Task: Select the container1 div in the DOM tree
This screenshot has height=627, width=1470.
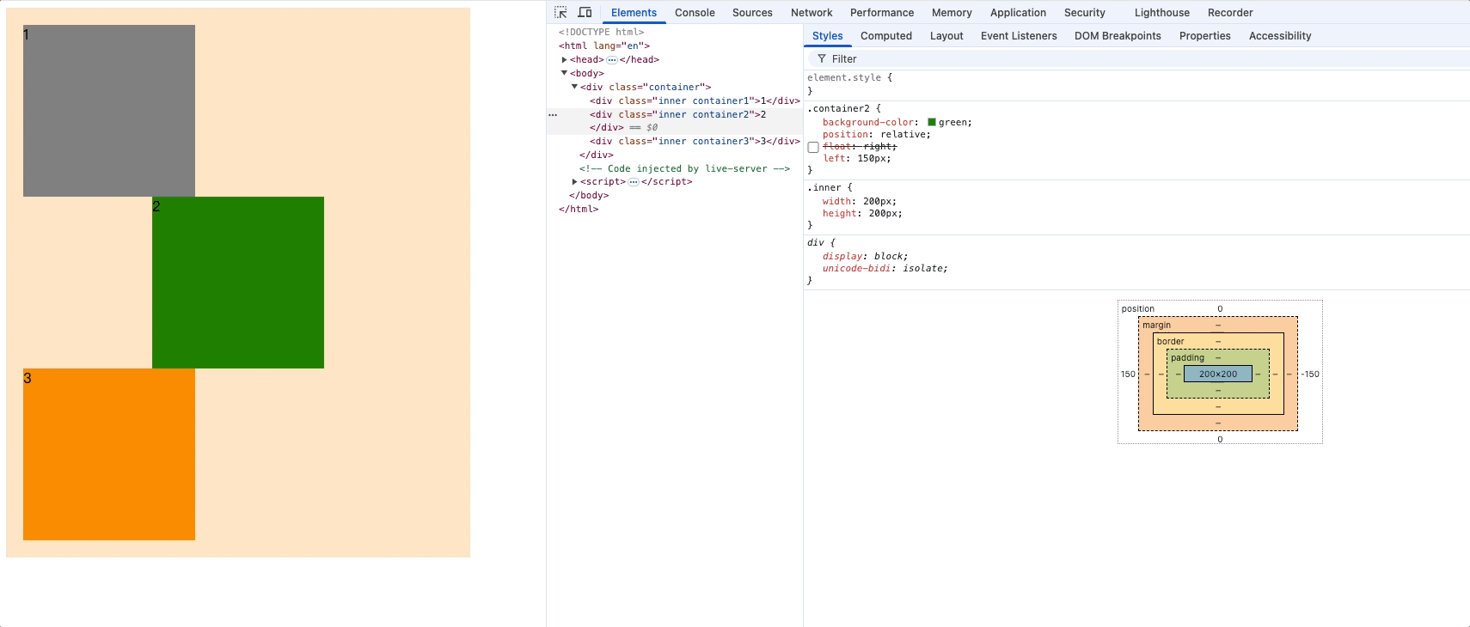Action: (695, 100)
